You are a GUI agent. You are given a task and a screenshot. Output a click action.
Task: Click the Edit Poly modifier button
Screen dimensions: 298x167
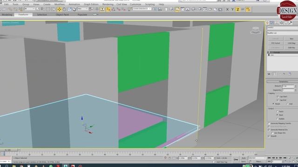coord(291,48)
